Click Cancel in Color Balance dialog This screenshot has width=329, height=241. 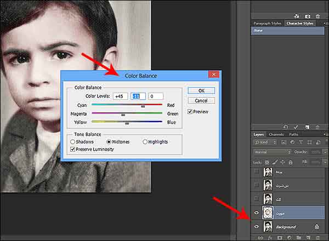pos(201,100)
